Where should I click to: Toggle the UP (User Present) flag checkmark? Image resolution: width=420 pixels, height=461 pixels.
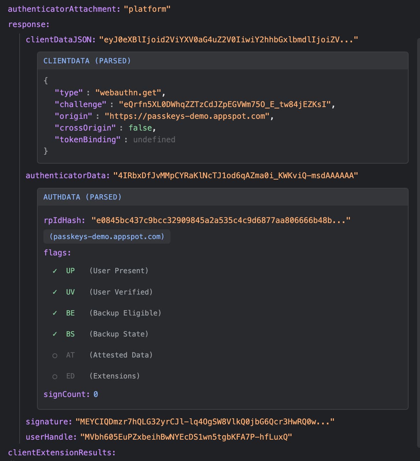coord(54,271)
